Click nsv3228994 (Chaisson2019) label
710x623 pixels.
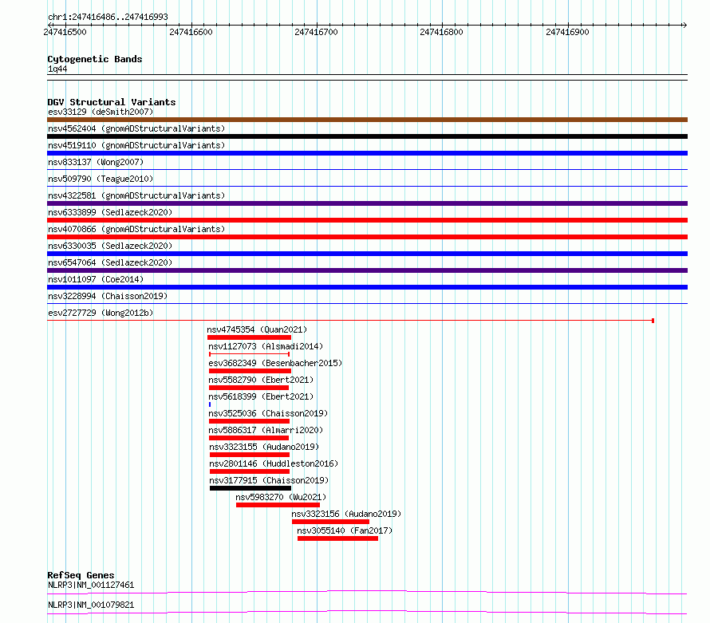108,296
